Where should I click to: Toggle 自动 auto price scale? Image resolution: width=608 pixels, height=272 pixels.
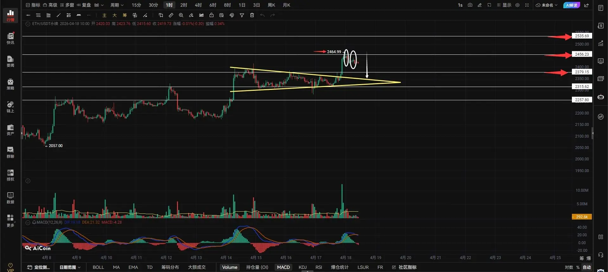coord(587,267)
